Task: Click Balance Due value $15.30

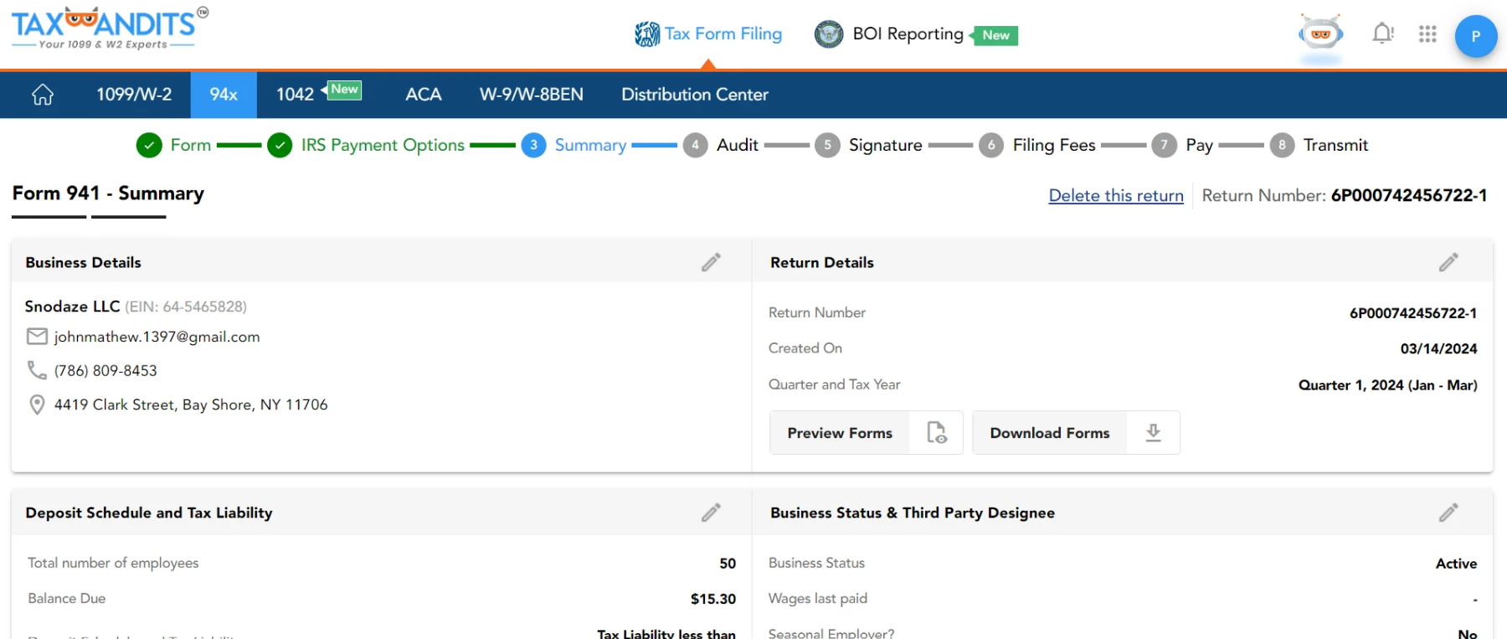Action: (x=712, y=599)
